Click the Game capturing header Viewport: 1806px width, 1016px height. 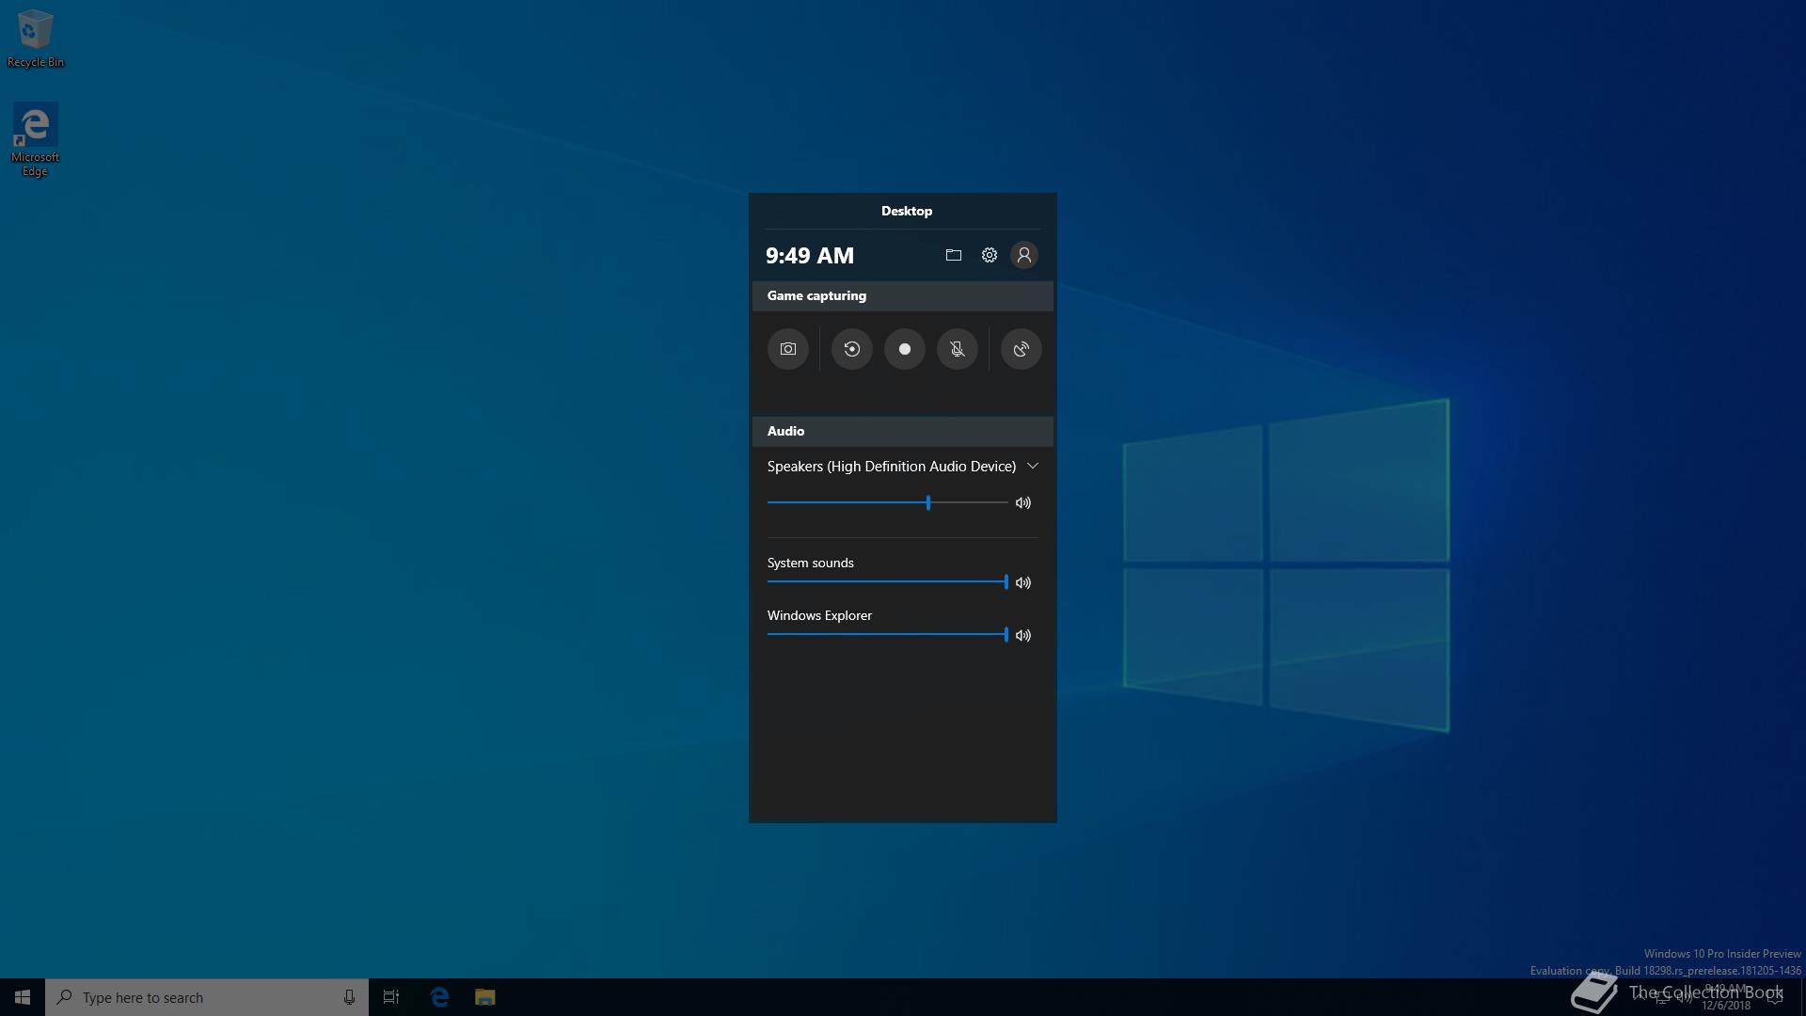(902, 295)
